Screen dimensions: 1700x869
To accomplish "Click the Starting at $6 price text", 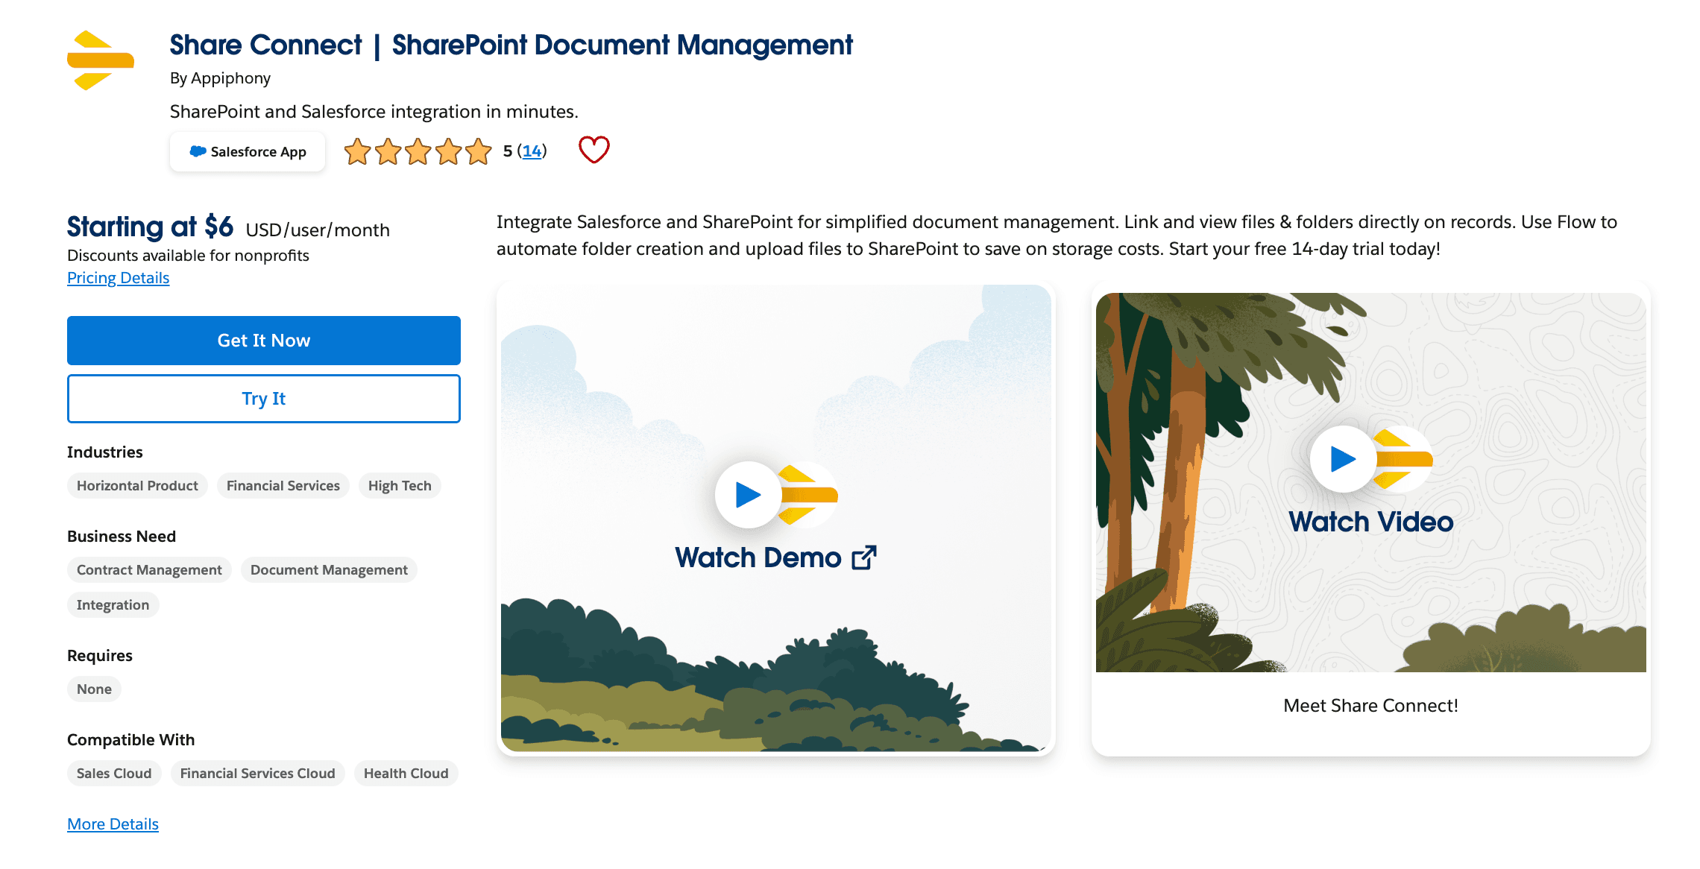I will point(150,227).
